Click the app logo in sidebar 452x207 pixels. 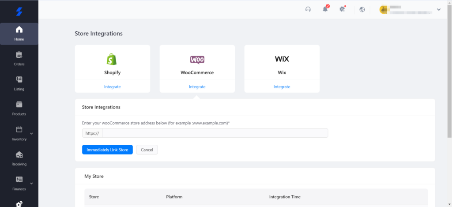[19, 11]
